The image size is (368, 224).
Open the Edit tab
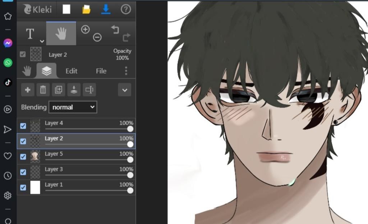coord(72,71)
